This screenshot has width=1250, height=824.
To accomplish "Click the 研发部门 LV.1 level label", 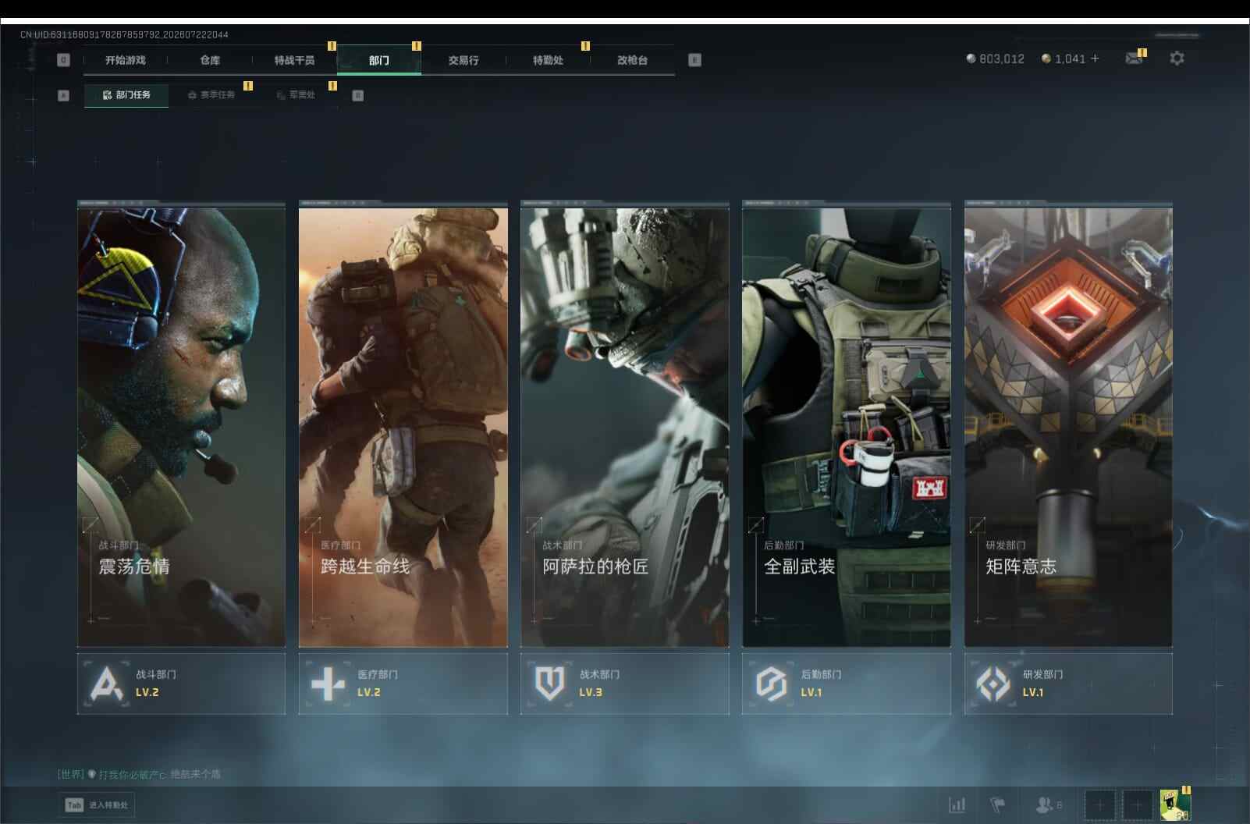I will (x=1033, y=692).
